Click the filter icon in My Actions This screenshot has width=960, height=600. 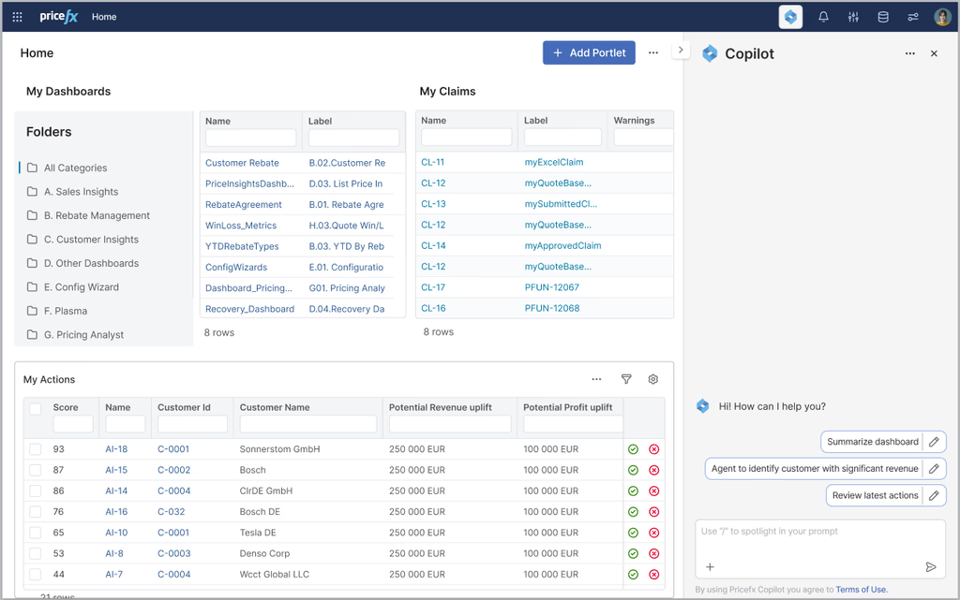coord(626,379)
